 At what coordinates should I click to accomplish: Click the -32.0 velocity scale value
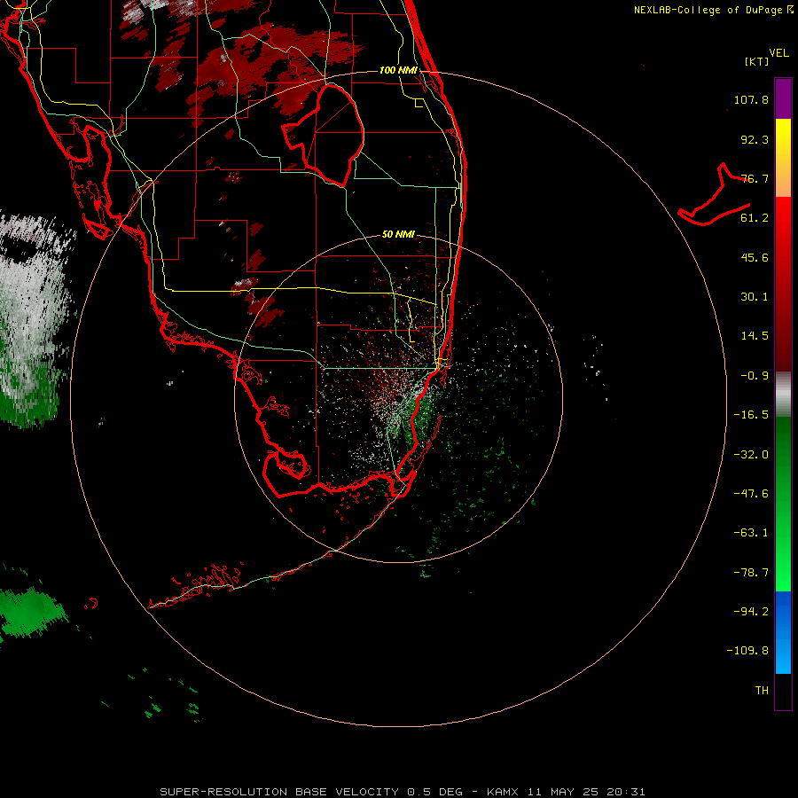751,455
